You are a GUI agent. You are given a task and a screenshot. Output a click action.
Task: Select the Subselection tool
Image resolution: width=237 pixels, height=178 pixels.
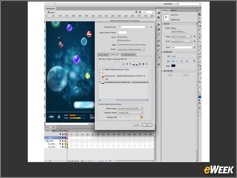tap(200, 18)
